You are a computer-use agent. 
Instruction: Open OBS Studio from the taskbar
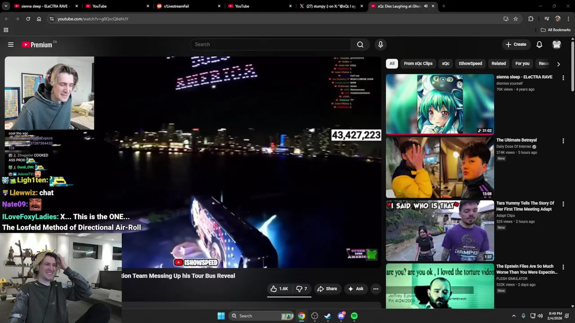coord(314,316)
